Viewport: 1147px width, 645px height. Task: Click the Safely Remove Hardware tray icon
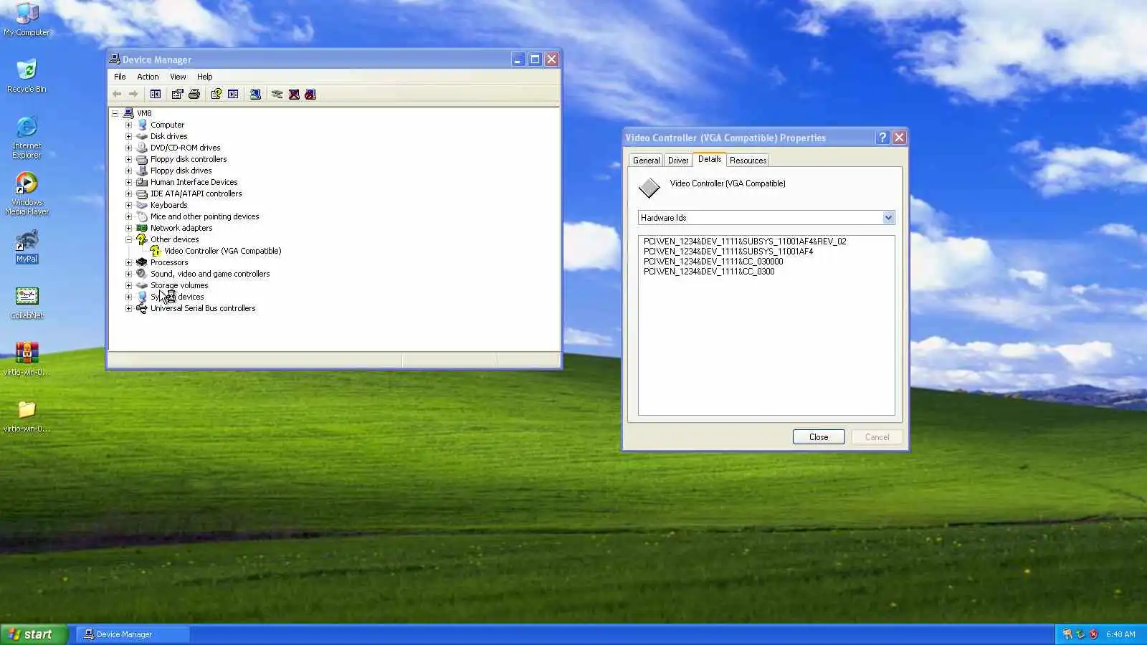[x=1080, y=634]
